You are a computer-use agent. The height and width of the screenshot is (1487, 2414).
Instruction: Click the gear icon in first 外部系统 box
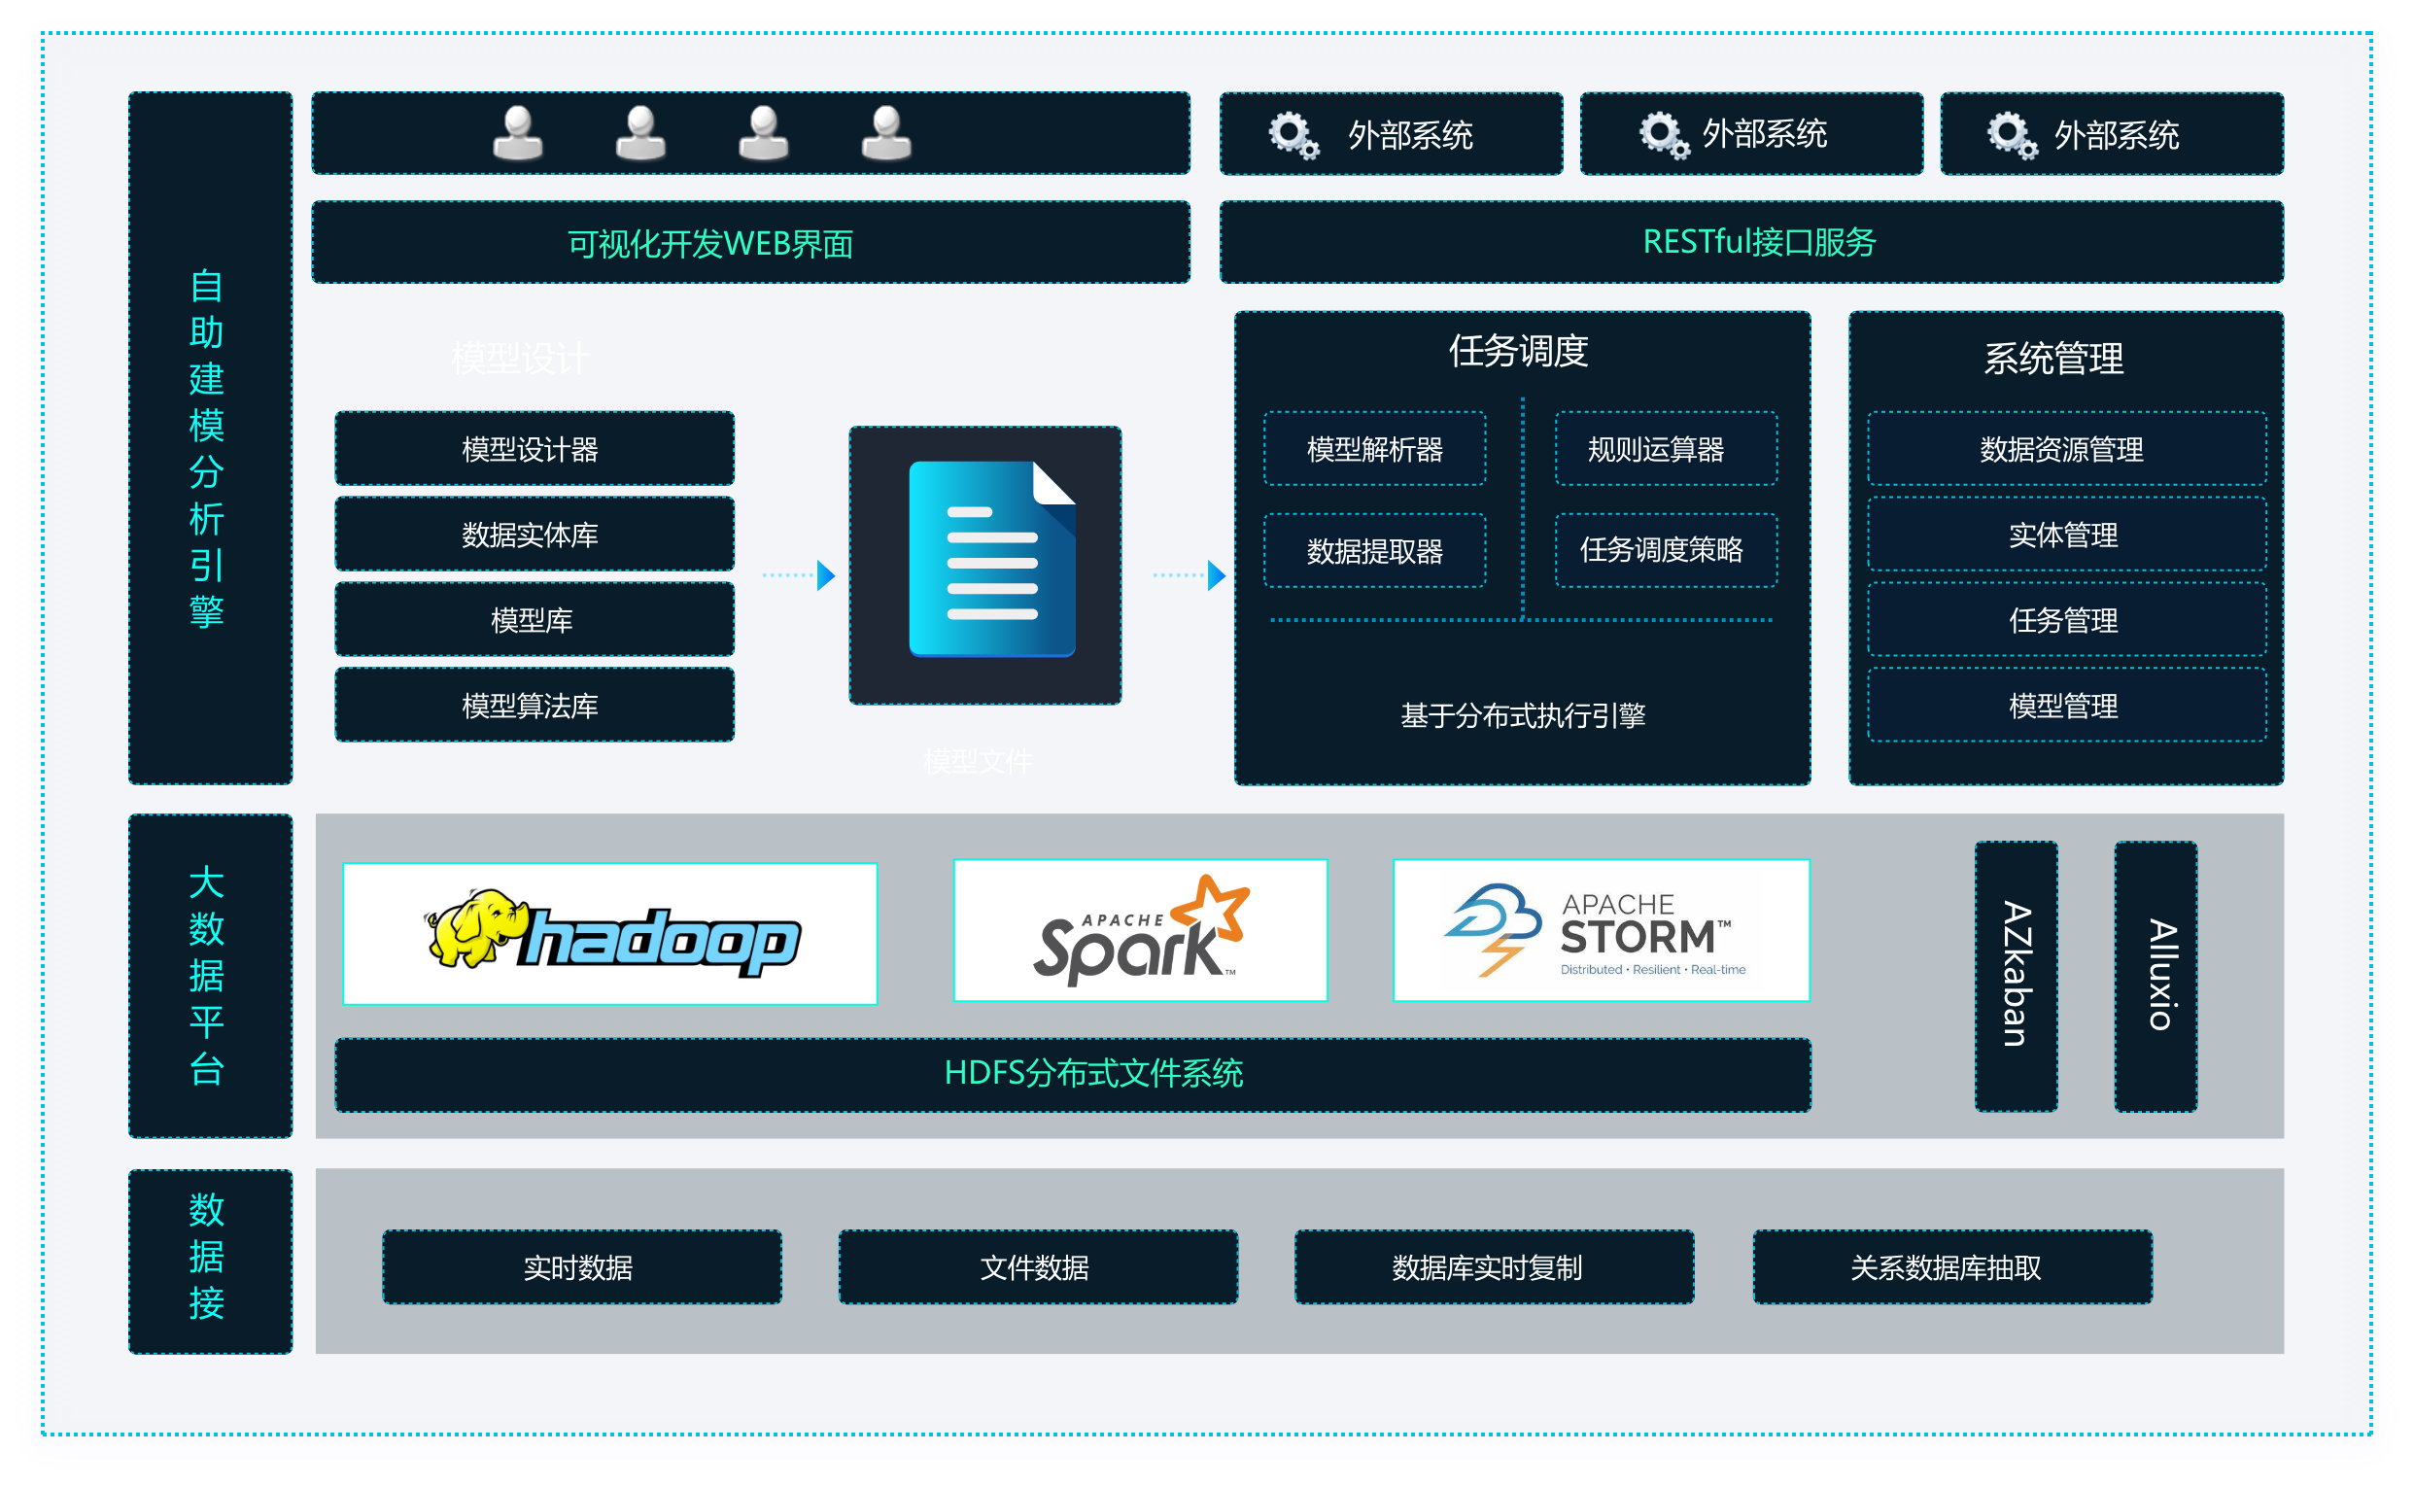coord(1293,135)
